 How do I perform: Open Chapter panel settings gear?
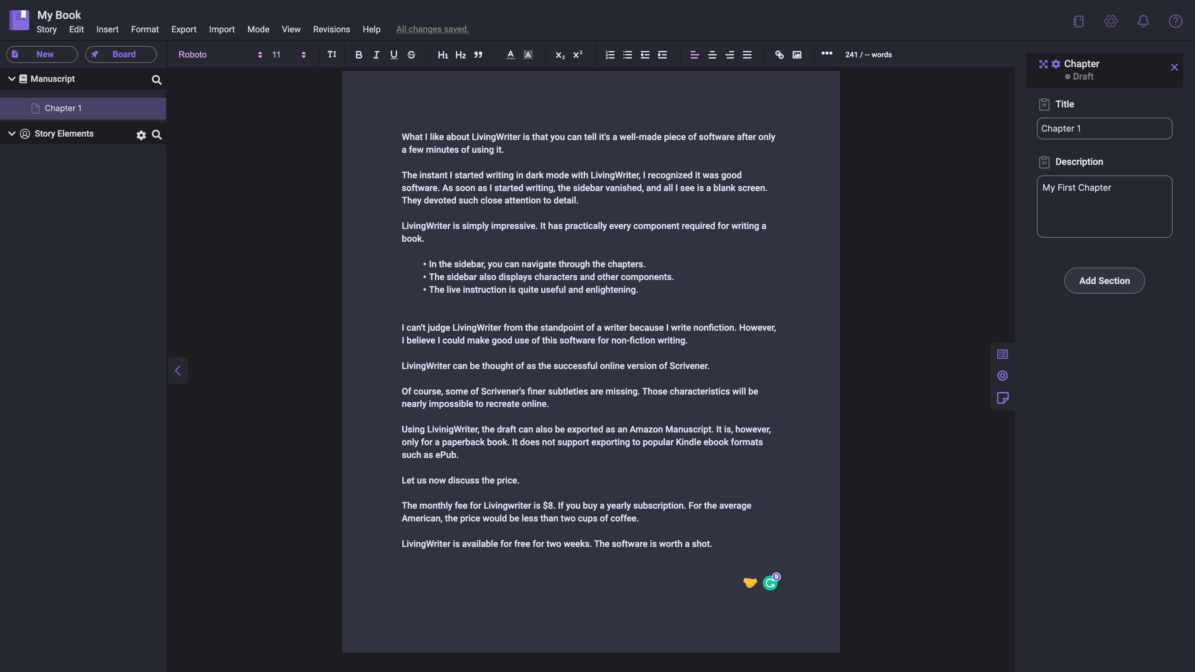[1056, 64]
